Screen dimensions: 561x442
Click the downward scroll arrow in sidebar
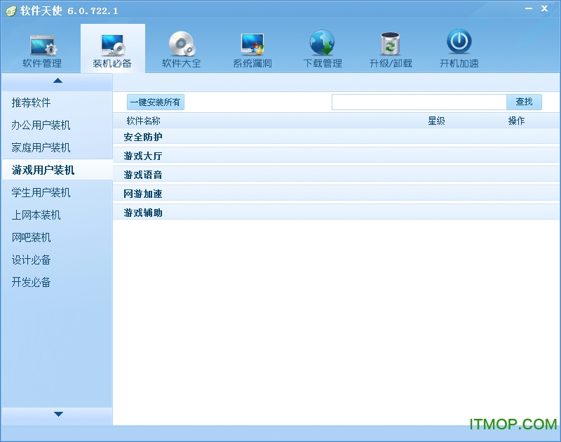coord(59,413)
